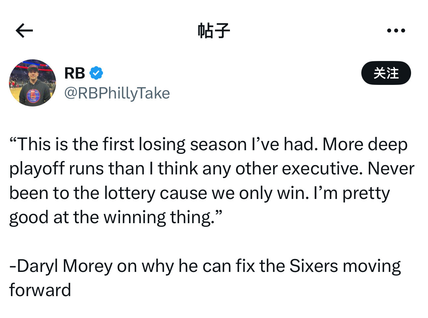Click the phrase "good at the winning thing."
428x318 pixels.
(115, 218)
